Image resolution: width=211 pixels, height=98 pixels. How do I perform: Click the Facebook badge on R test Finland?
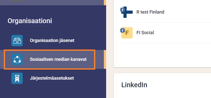click(x=123, y=10)
